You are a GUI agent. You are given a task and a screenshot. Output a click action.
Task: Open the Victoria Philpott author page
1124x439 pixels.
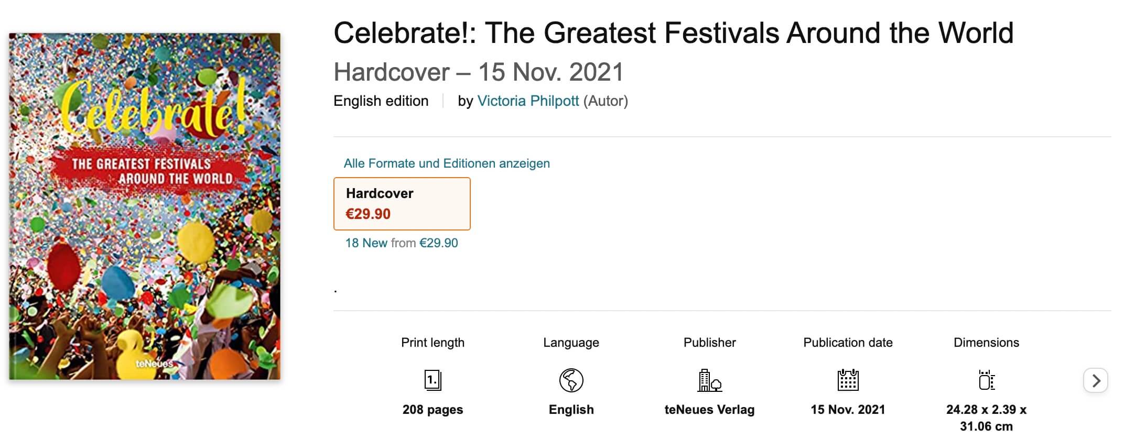click(529, 101)
